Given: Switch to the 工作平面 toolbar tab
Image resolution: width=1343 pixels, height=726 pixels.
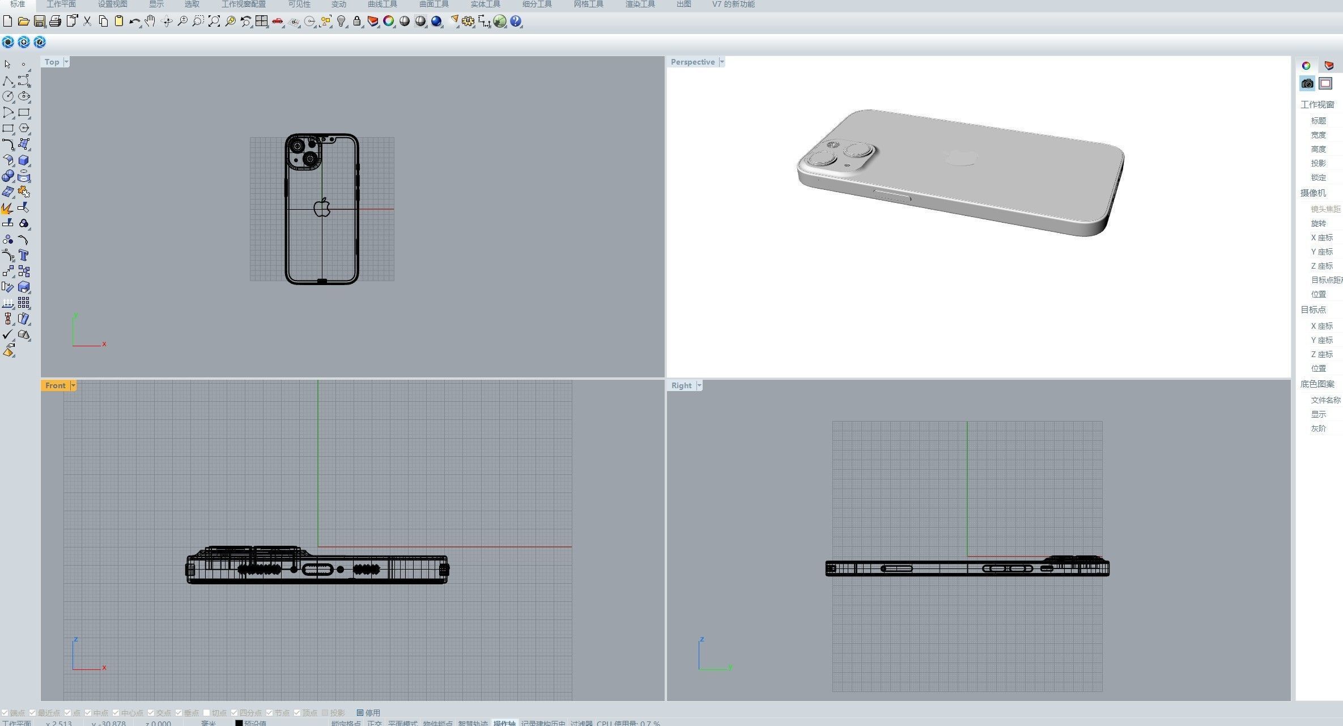Looking at the screenshot, I should coord(61,5).
